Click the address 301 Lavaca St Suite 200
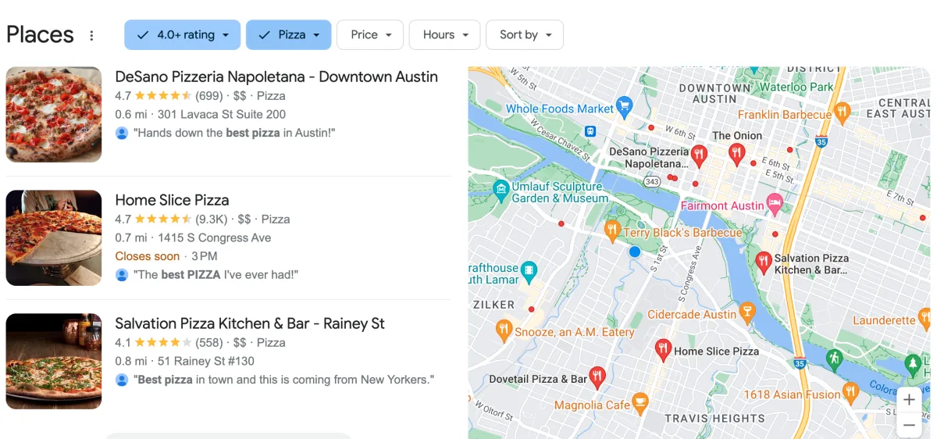This screenshot has height=439, width=937. [x=222, y=114]
